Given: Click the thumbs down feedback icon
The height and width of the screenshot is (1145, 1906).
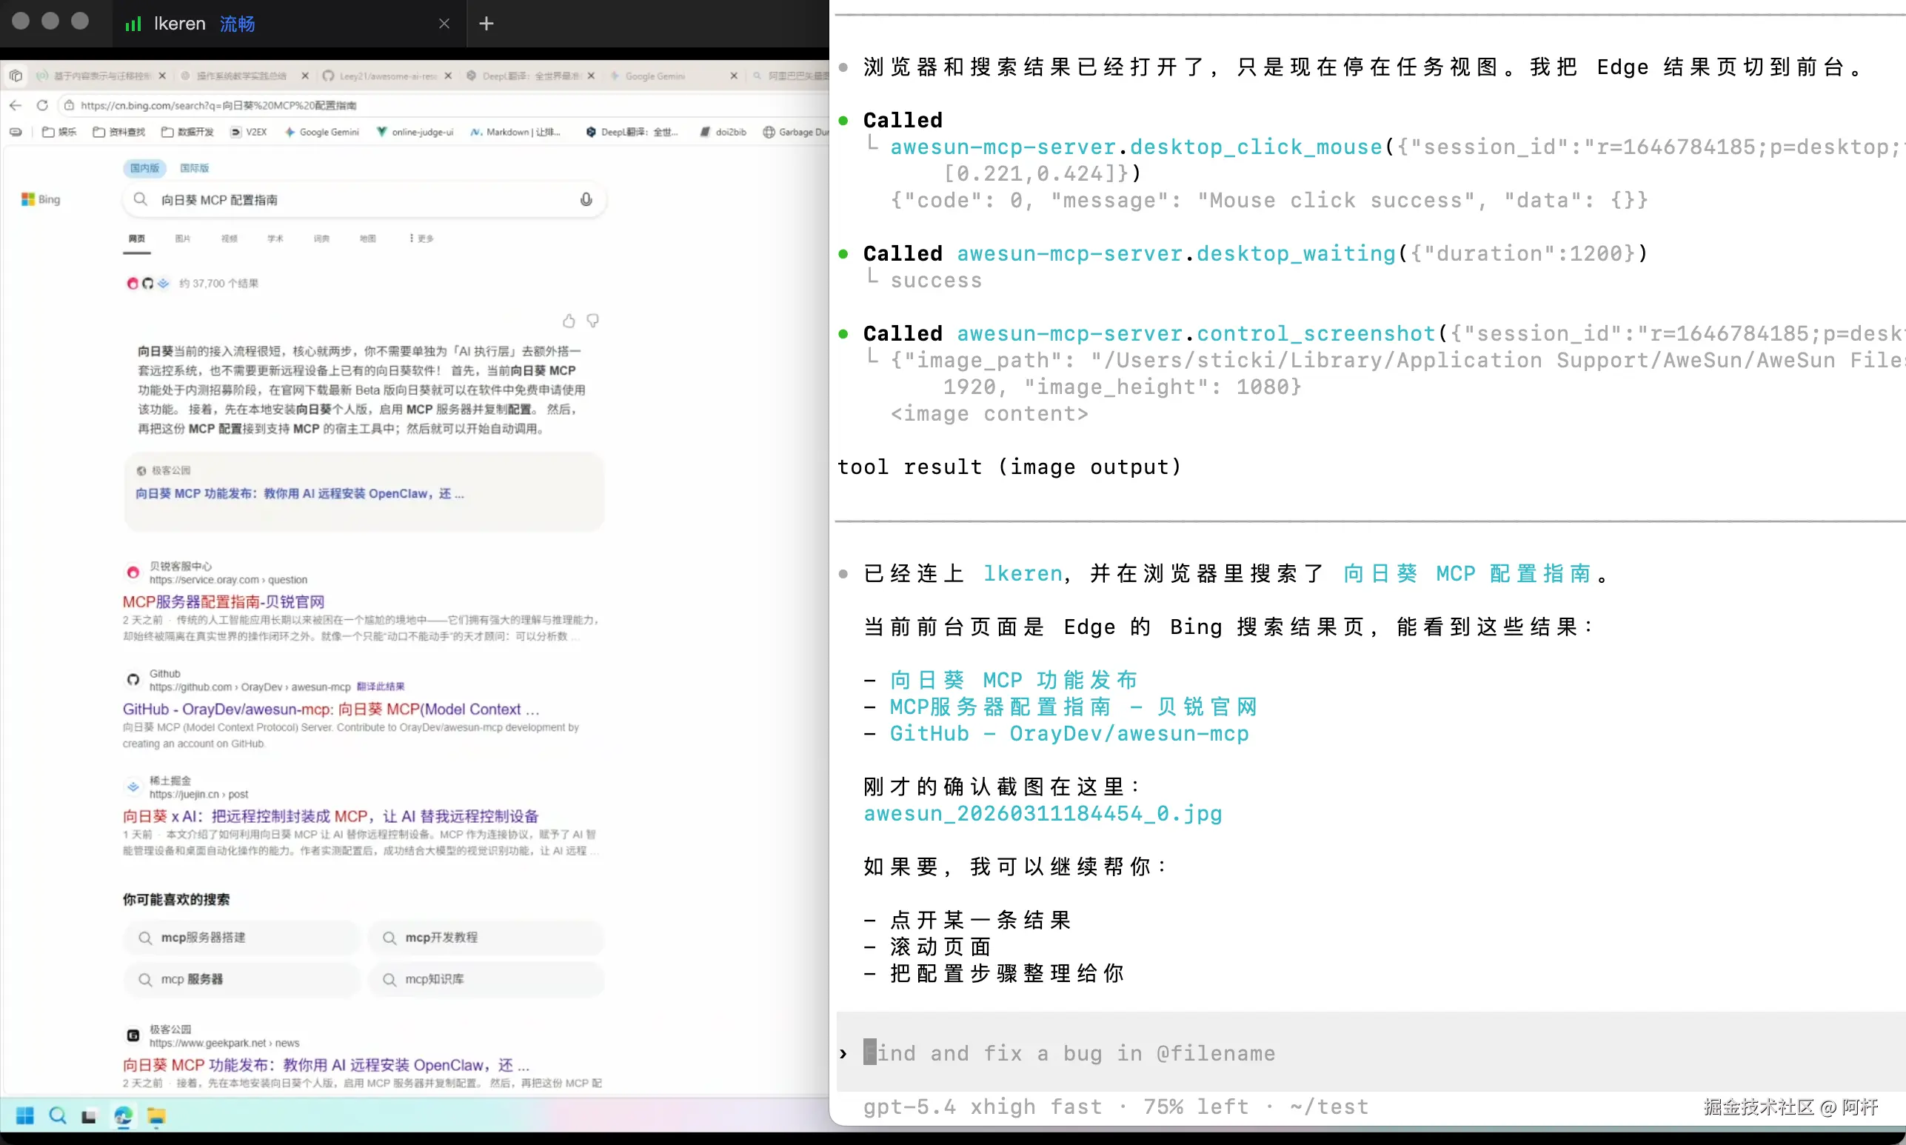Looking at the screenshot, I should click(593, 320).
